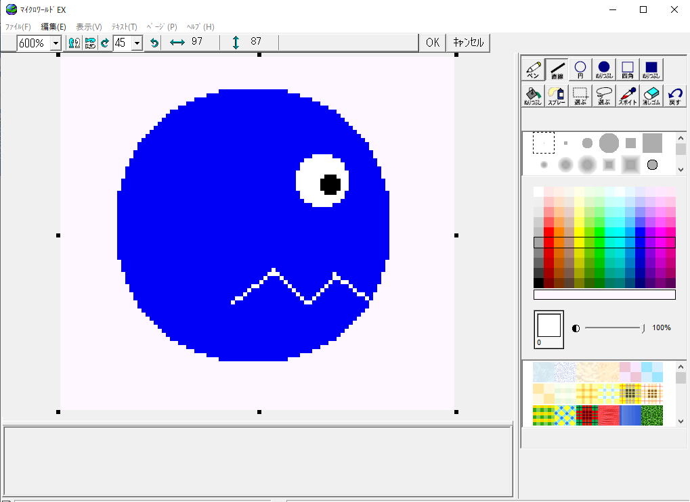The height and width of the screenshot is (502, 690).
Task: Choose the small solid round brush
Action: [x=587, y=143]
